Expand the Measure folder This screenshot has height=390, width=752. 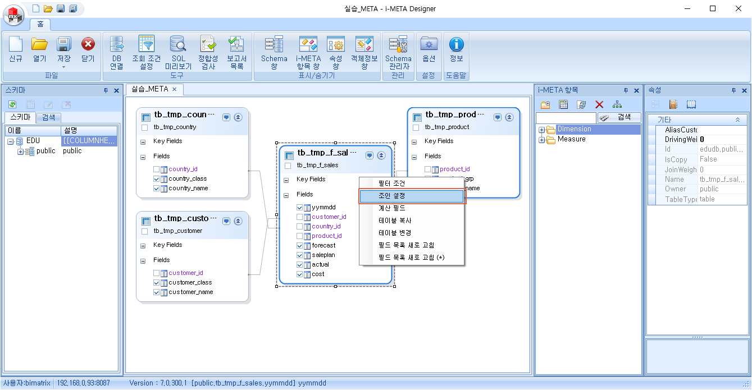coord(541,140)
